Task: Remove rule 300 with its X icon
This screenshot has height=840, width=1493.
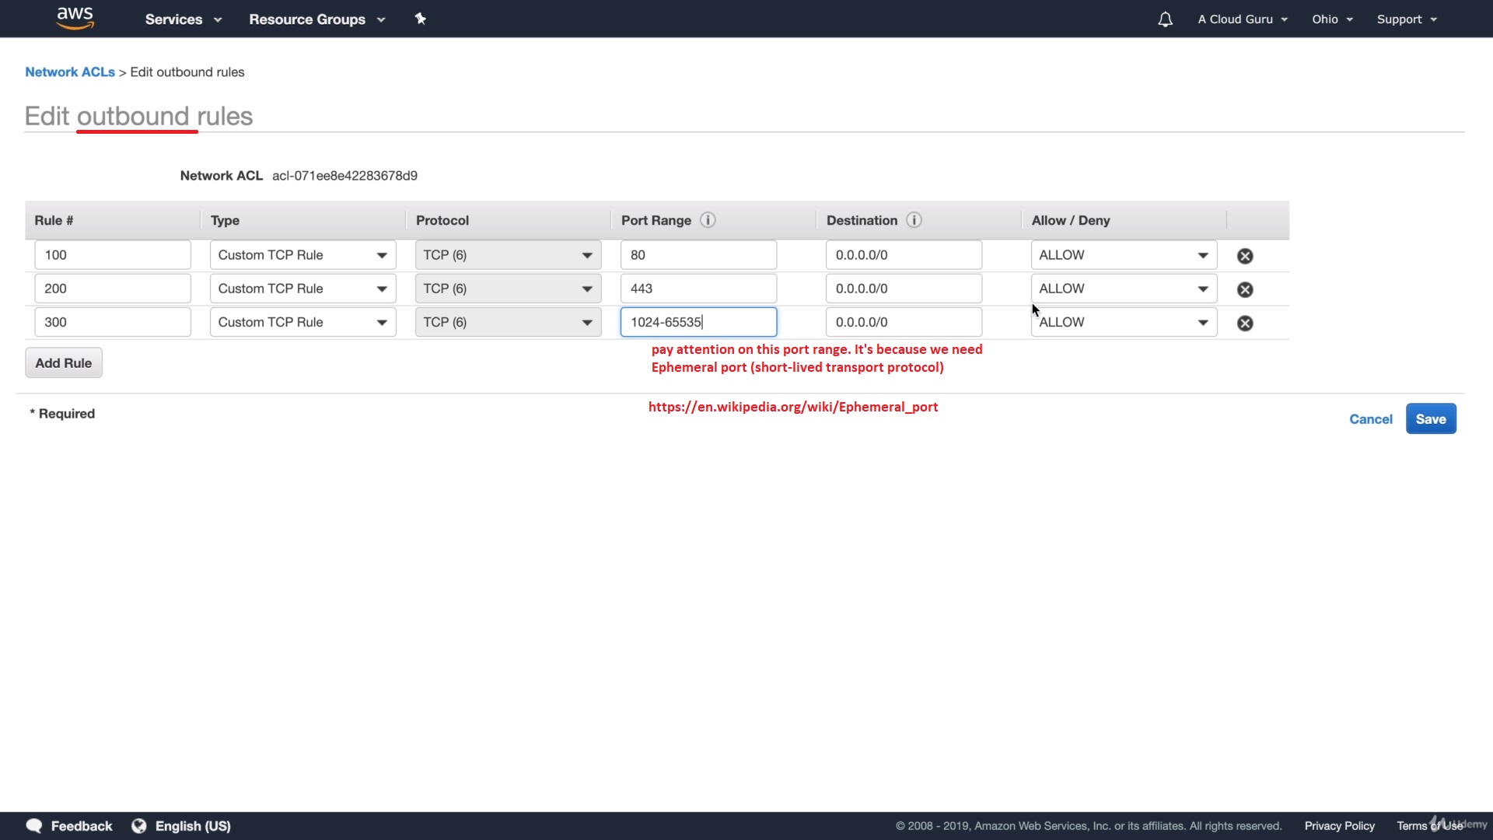Action: point(1244,323)
